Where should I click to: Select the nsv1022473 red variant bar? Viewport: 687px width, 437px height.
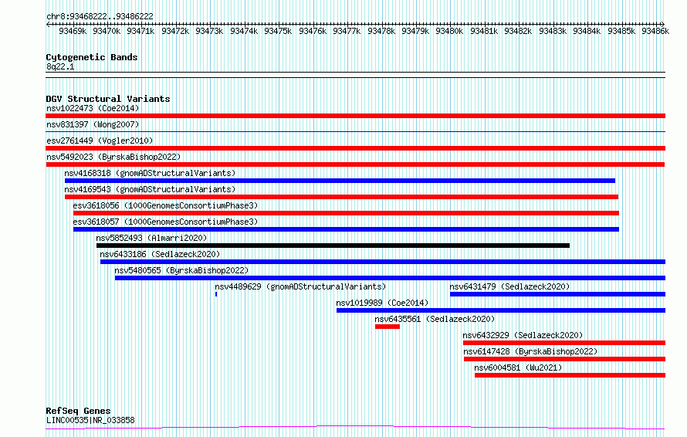coord(355,116)
